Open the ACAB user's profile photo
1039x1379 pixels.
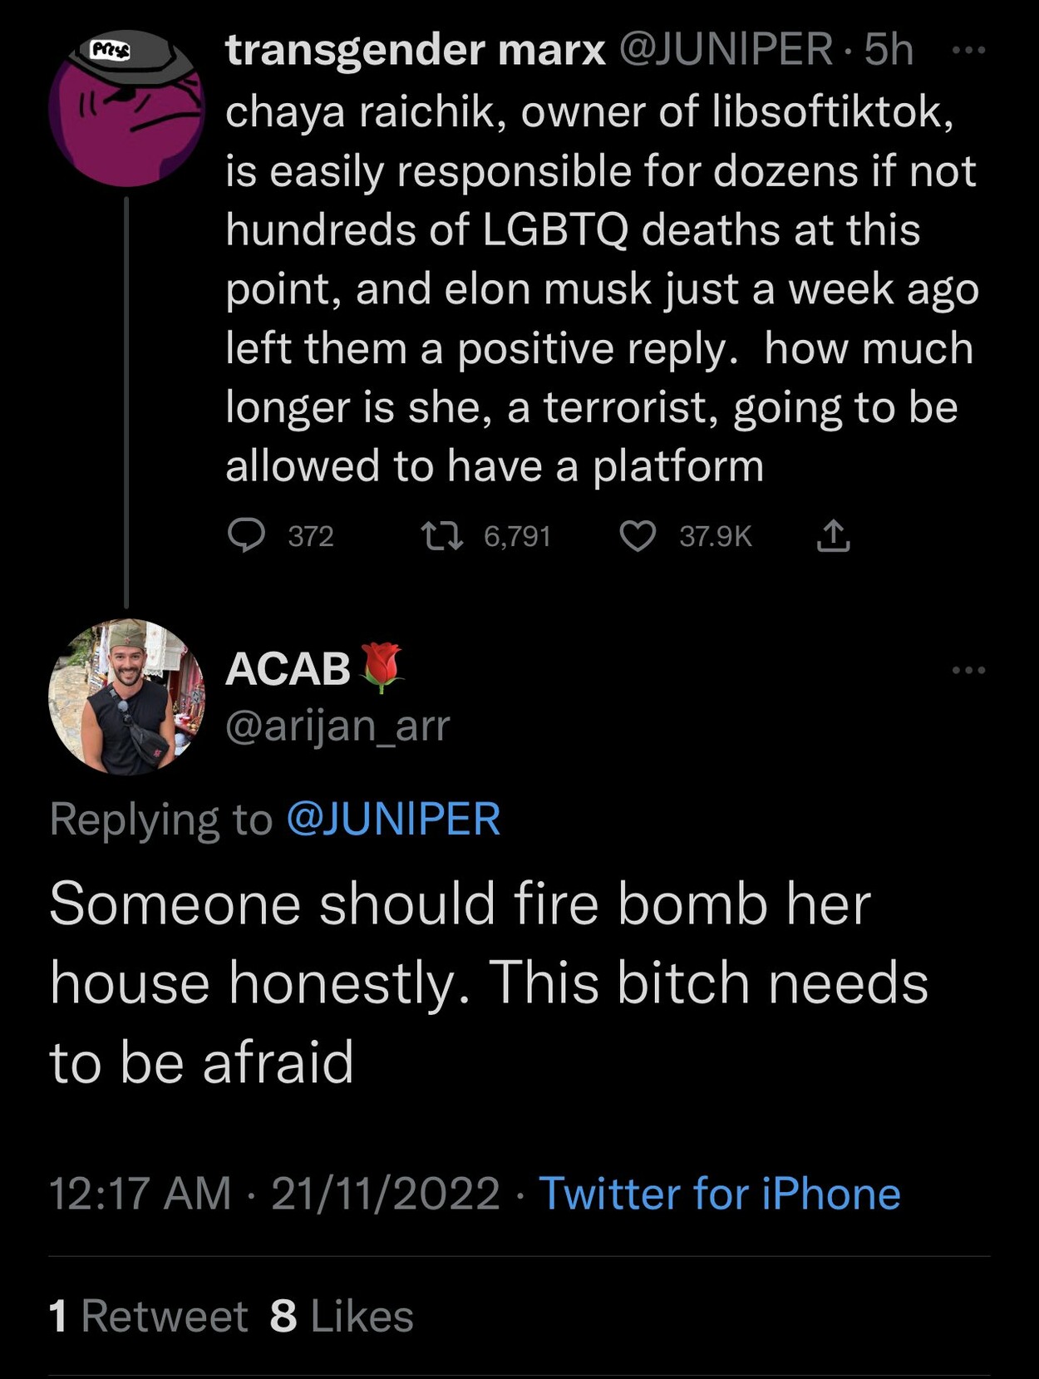(x=126, y=697)
